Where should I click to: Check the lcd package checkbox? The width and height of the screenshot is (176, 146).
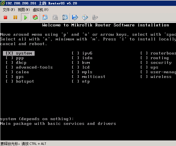point(75,67)
